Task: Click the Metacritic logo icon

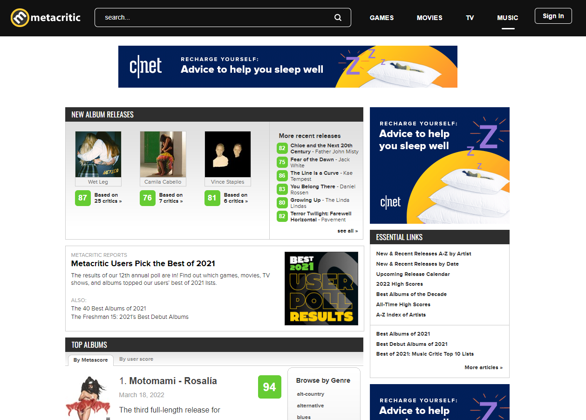Action: coord(20,18)
